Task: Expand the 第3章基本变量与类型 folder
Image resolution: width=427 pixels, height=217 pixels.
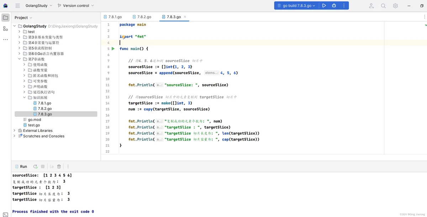Action: (20, 37)
